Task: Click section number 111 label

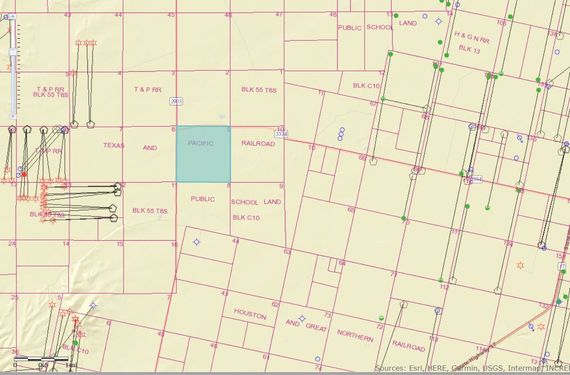Action: [x=456, y=232]
